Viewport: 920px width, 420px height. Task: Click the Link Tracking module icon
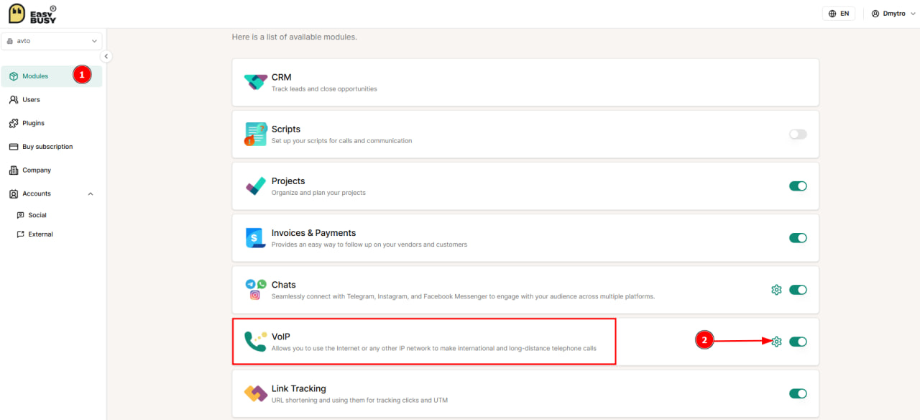click(255, 393)
